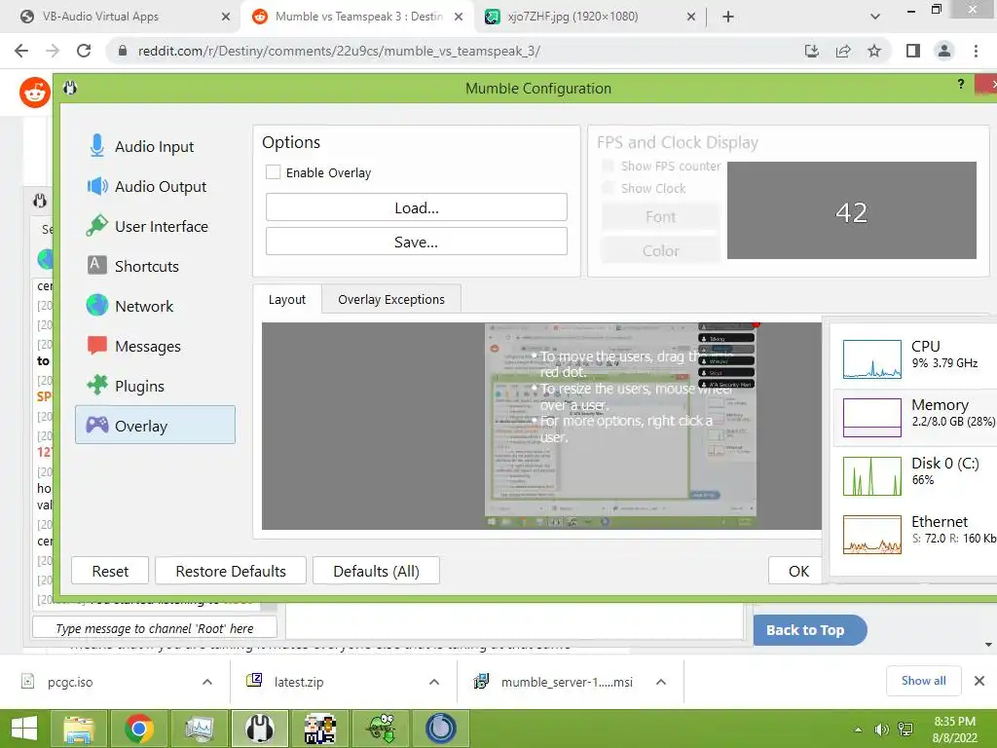The width and height of the screenshot is (997, 748).
Task: Open the Windows Start menu
Action: (x=24, y=729)
